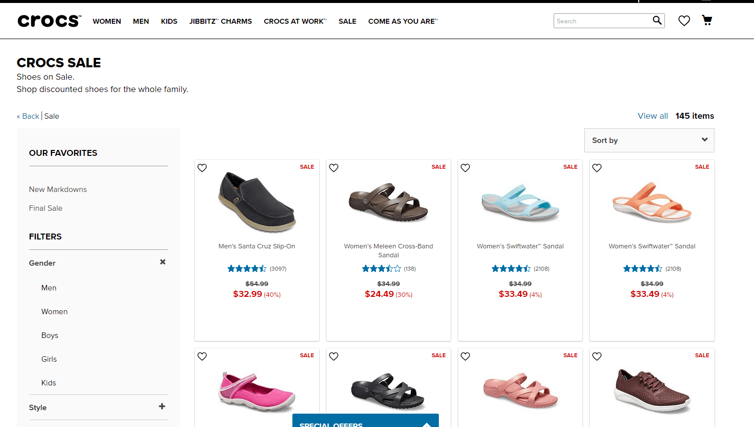Viewport: 754px width, 427px height.
Task: Click the Style filter heading
Action: coord(38,408)
